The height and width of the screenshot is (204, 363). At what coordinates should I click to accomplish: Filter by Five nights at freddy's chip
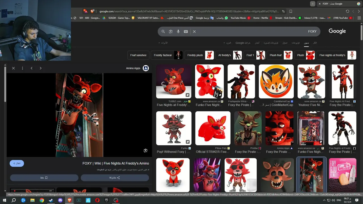336,55
